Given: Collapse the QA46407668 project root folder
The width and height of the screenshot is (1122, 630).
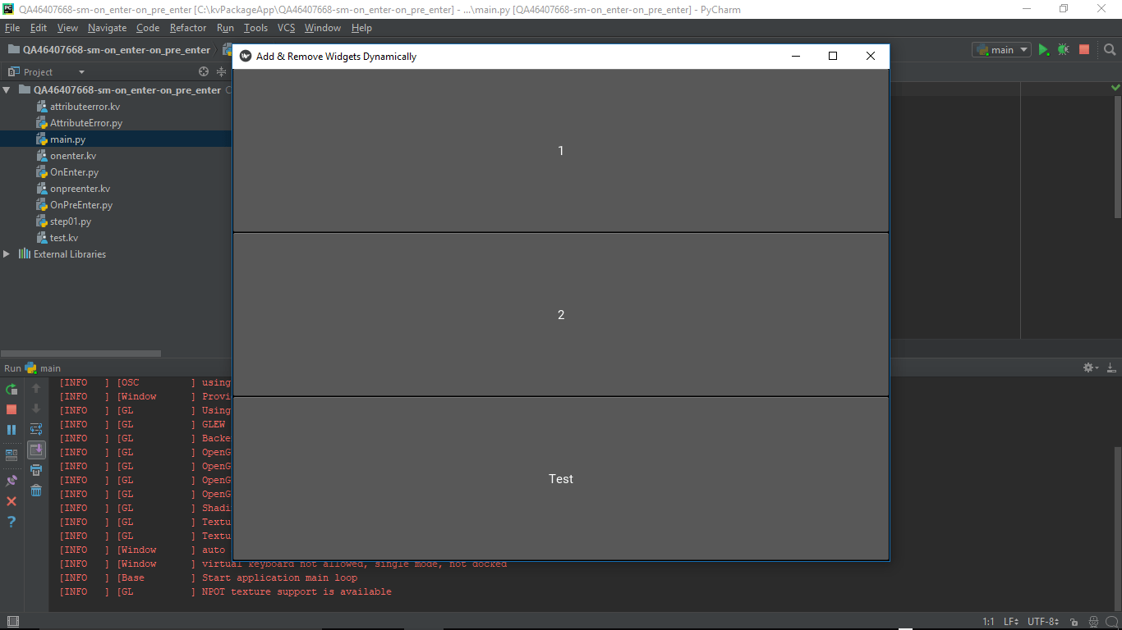Looking at the screenshot, I should tap(7, 89).
